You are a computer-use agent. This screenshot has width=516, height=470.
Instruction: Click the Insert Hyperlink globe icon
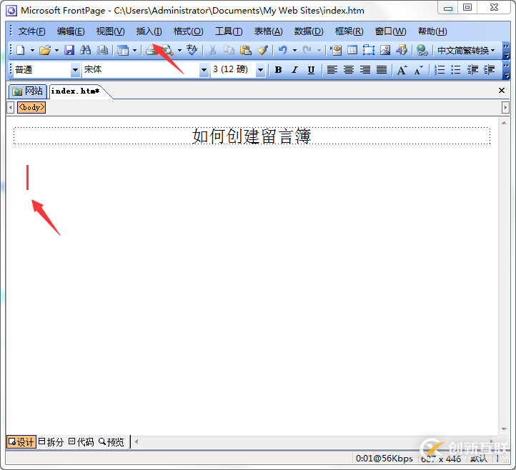click(x=422, y=50)
